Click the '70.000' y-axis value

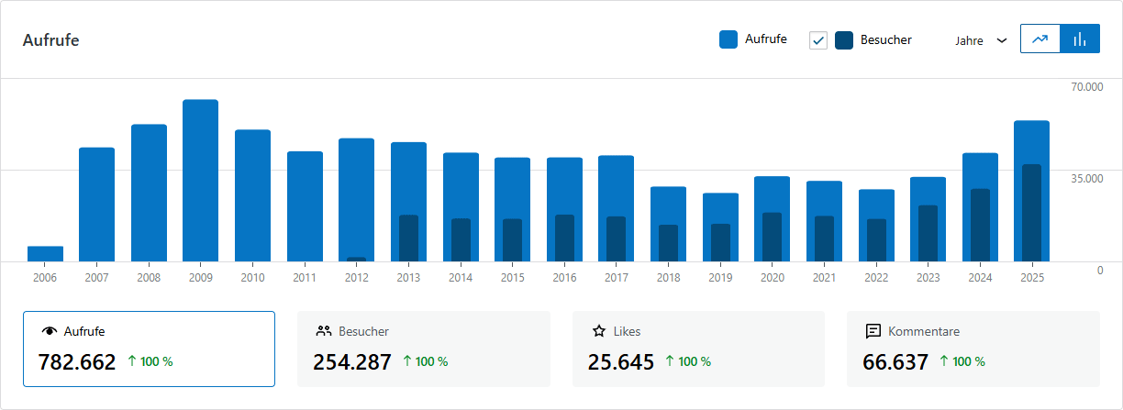(1087, 87)
